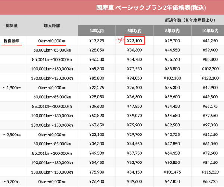Select the ¥101,475 price cell
Screen dimensions: 224x187
(x=172, y=172)
